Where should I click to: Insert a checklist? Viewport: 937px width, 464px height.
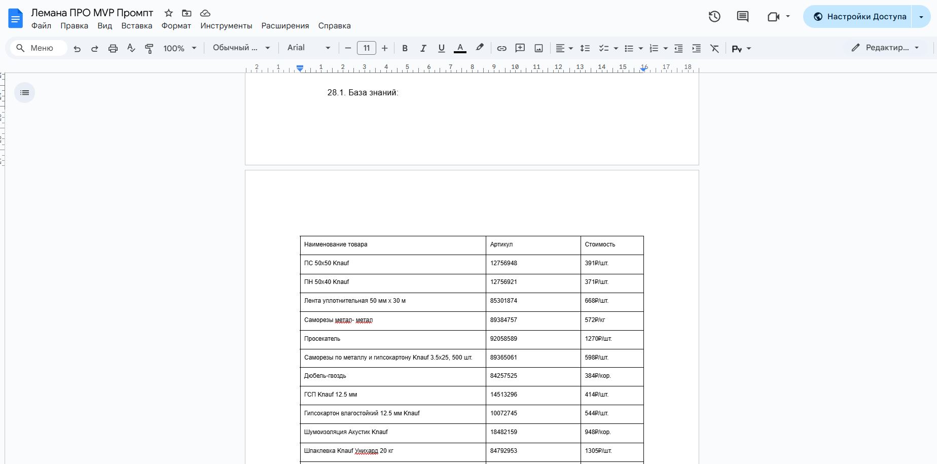click(x=603, y=48)
